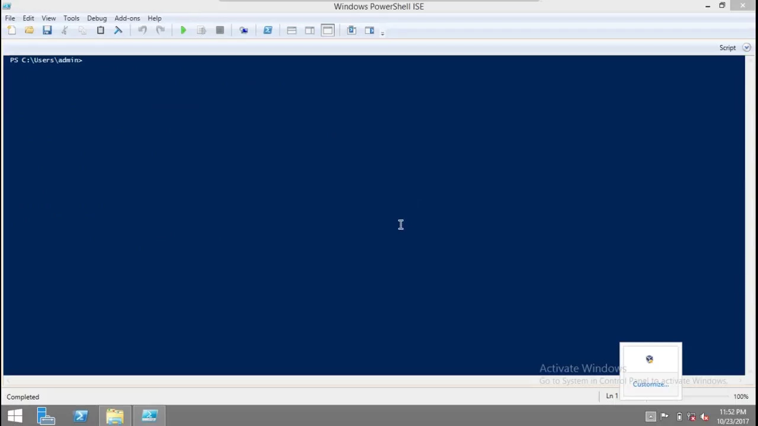Viewport: 758px width, 426px height.
Task: Select active PowerShell ISE taskbar button
Action: click(x=149, y=416)
